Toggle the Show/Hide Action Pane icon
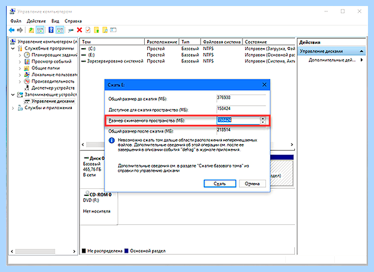 (x=60, y=30)
